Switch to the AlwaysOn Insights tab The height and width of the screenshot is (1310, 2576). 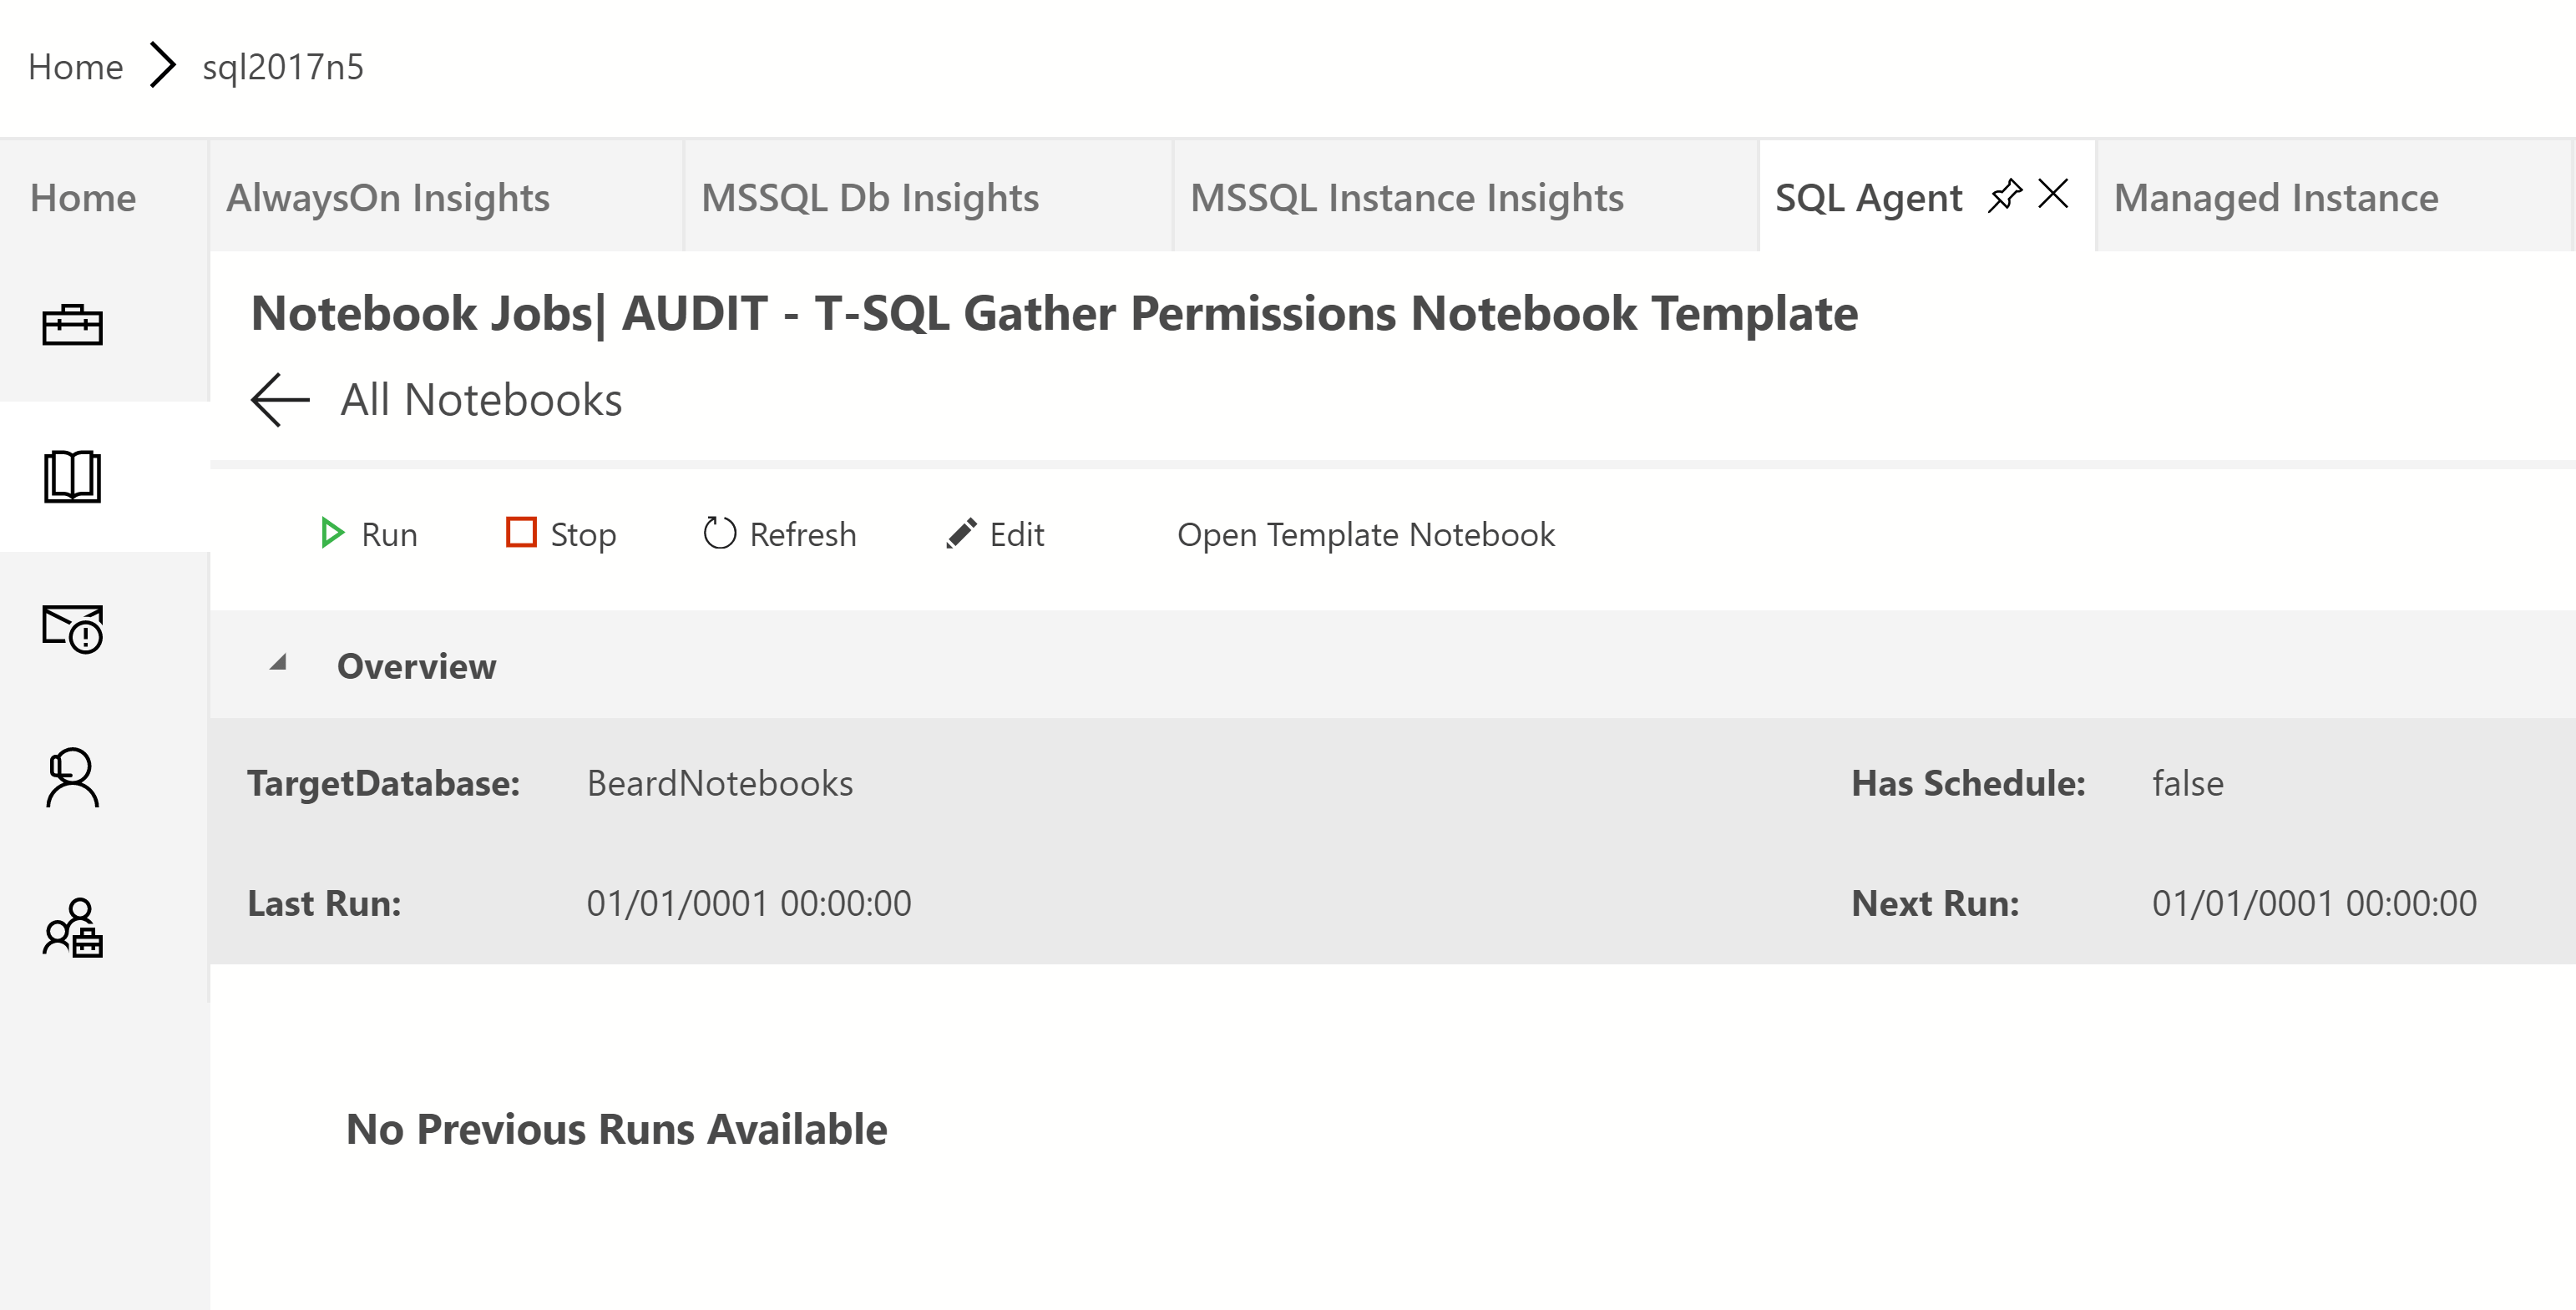(388, 198)
